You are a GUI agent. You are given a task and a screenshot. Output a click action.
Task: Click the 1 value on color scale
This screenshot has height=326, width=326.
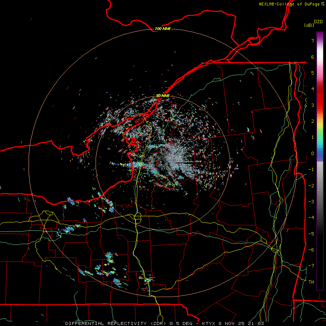coord(313,137)
